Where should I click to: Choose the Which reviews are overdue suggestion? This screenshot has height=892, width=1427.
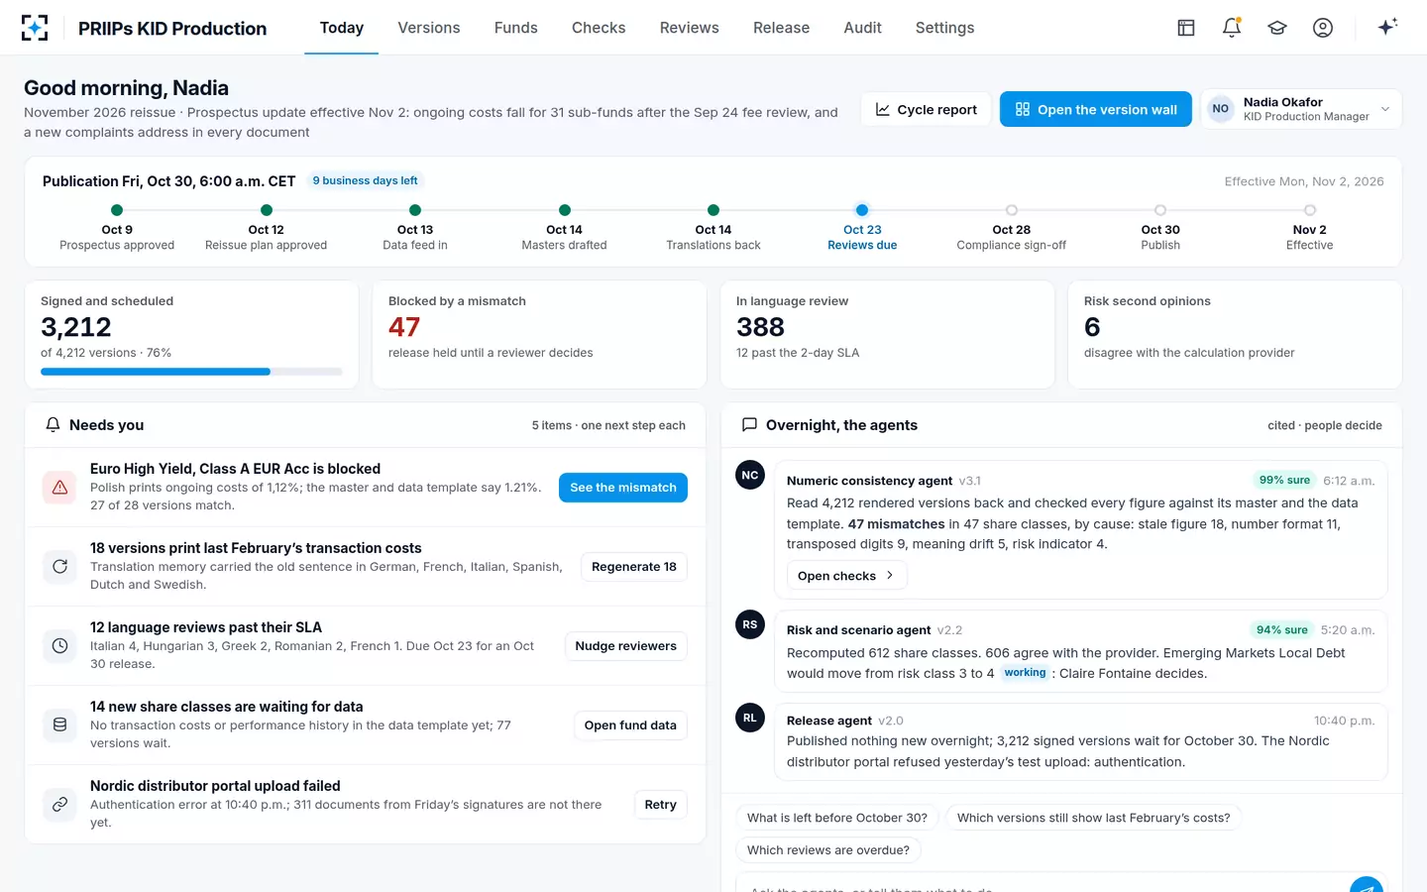(828, 850)
